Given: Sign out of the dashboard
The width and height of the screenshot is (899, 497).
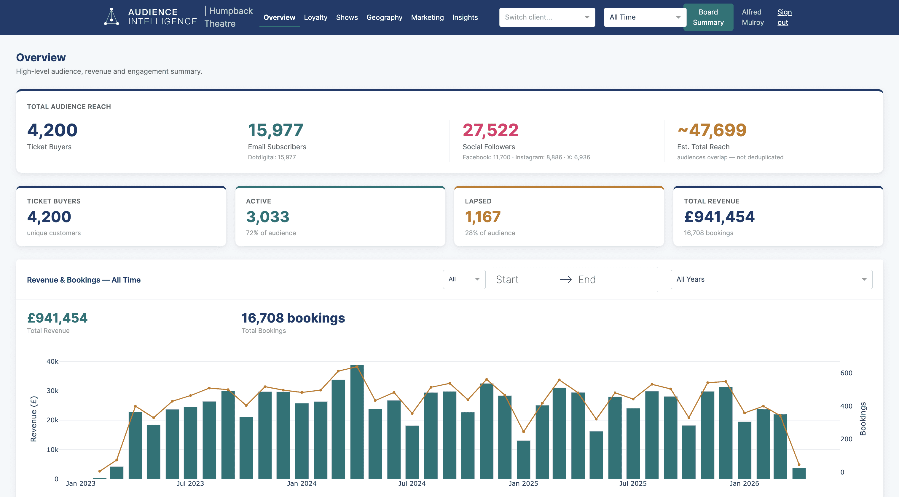Looking at the screenshot, I should [x=784, y=17].
